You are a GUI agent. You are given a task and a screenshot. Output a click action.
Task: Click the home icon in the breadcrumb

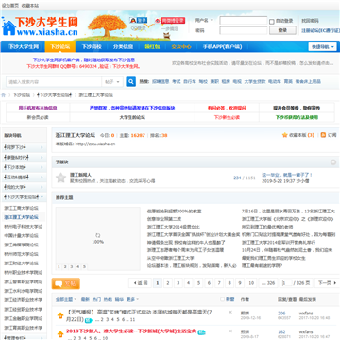pos(4,95)
